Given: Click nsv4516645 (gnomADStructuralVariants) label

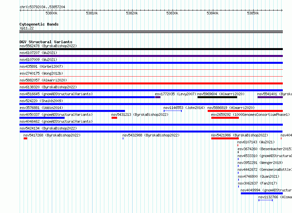Looking at the screenshot, I should (x=56, y=94).
